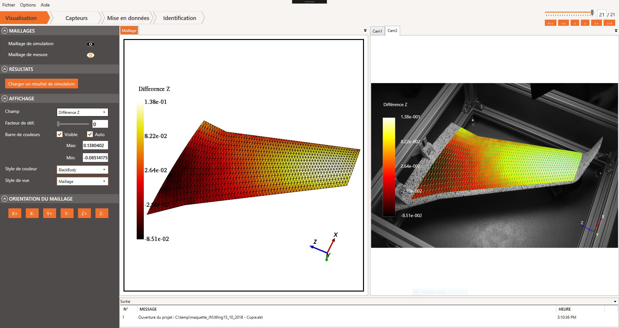Click the Min value field
Screen dimensions: 619x328
pyautogui.click(x=95, y=158)
